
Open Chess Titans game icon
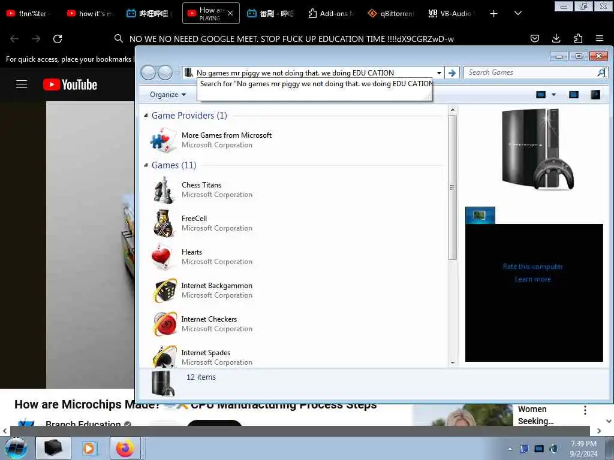[x=163, y=190]
